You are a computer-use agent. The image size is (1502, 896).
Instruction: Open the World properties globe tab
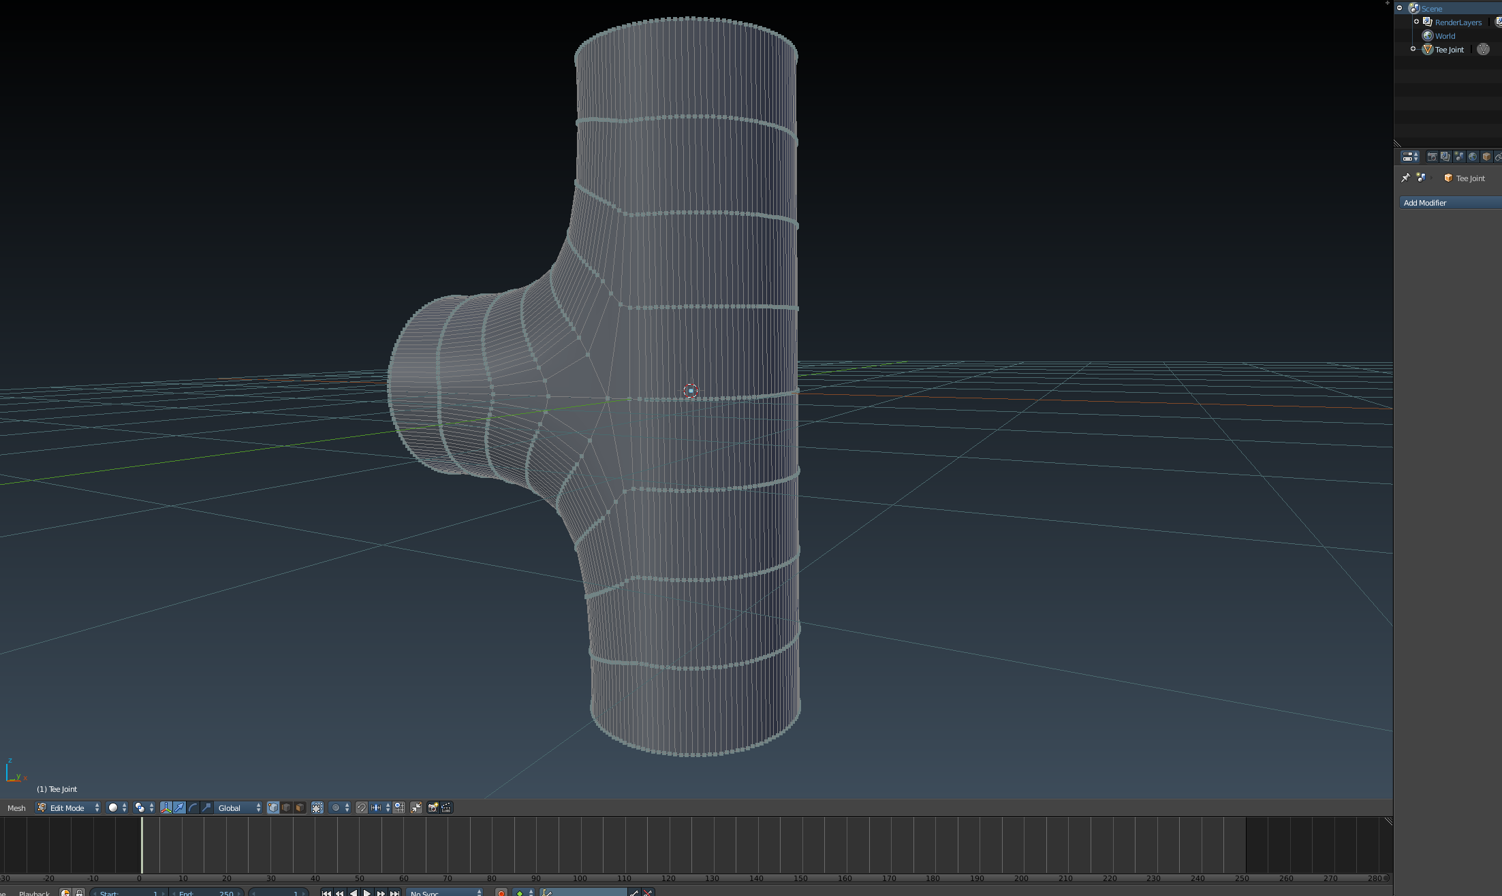(1473, 157)
